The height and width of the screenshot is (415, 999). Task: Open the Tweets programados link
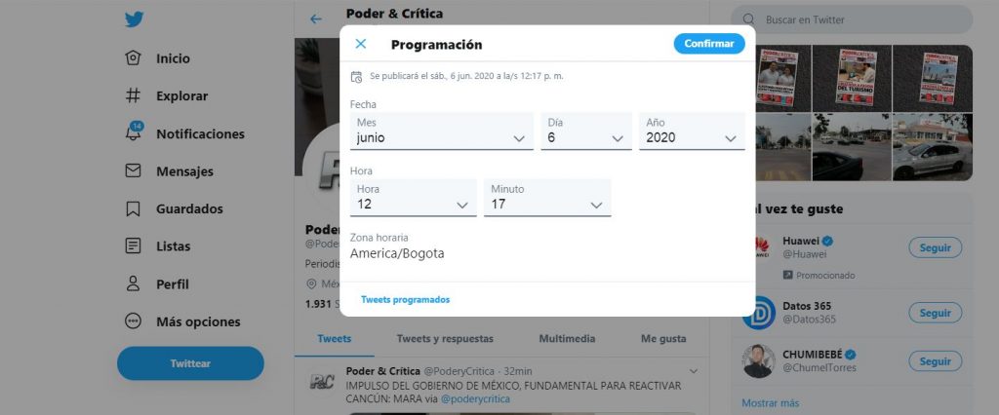405,300
